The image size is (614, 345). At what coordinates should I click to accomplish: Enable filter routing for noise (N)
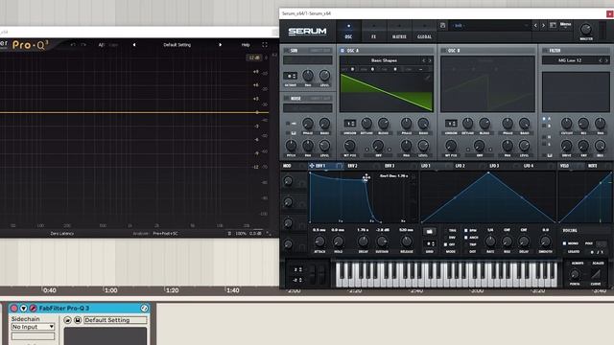544,137
